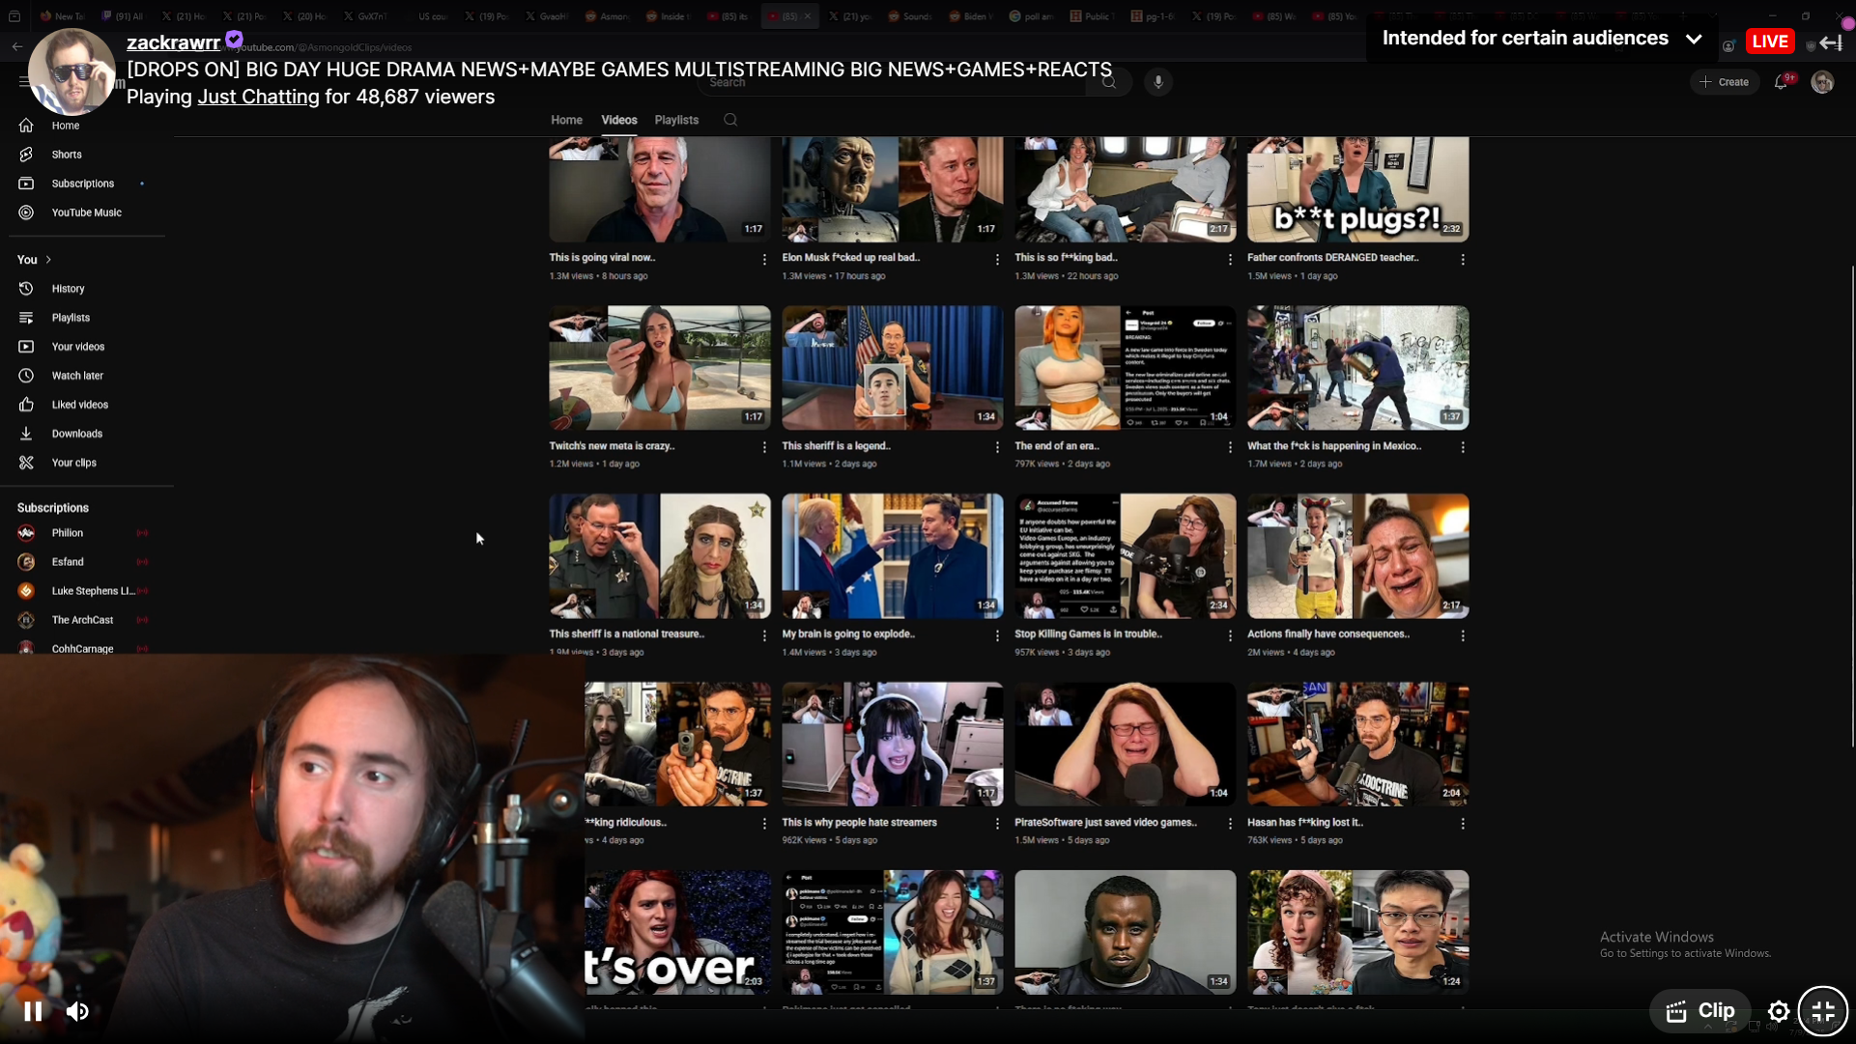Switch to the channel Playlists tab

tap(676, 120)
